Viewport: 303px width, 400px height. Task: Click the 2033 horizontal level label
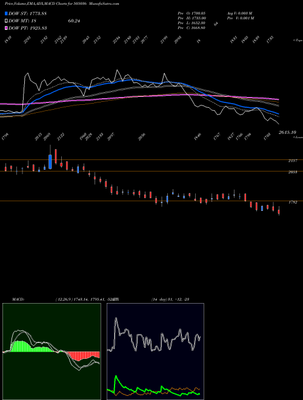293,172
